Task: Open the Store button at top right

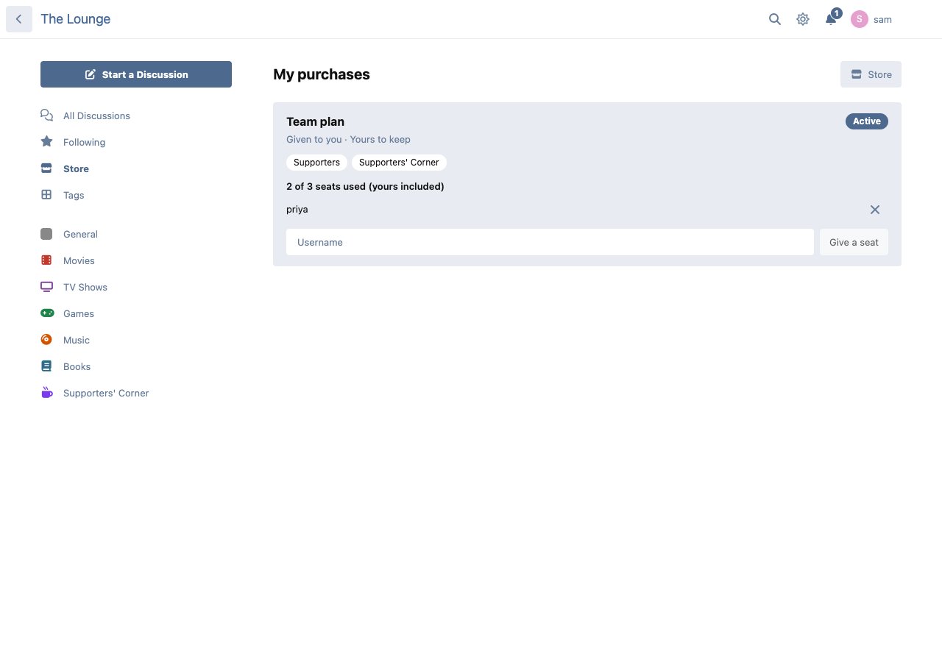Action: point(871,74)
